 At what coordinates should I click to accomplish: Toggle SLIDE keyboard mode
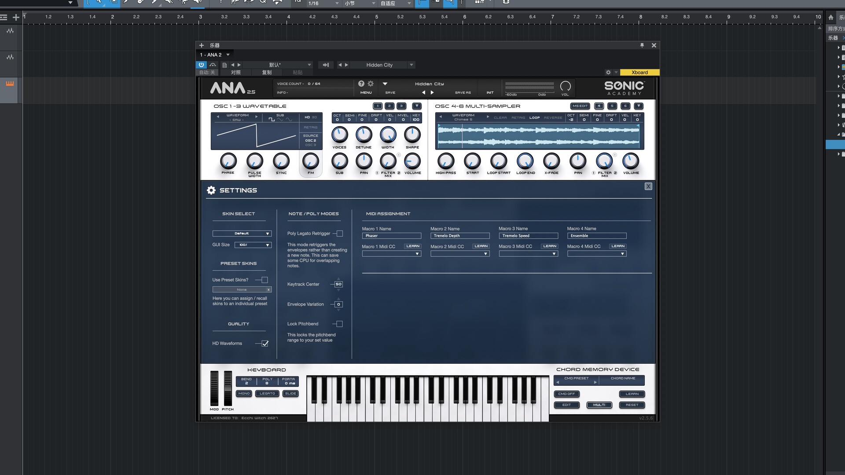tap(290, 394)
